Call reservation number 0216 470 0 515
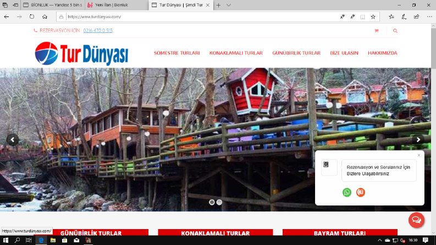Image resolution: width=436 pixels, height=245 pixels. [x=98, y=31]
